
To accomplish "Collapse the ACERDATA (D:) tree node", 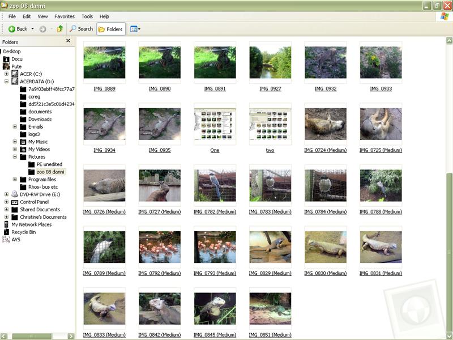I will 7,82.
